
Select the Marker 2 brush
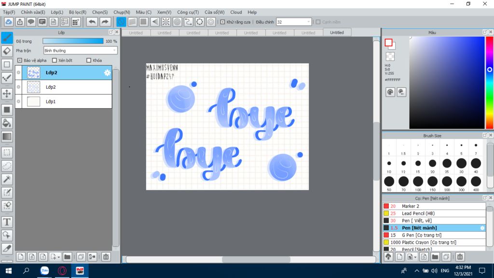434,206
